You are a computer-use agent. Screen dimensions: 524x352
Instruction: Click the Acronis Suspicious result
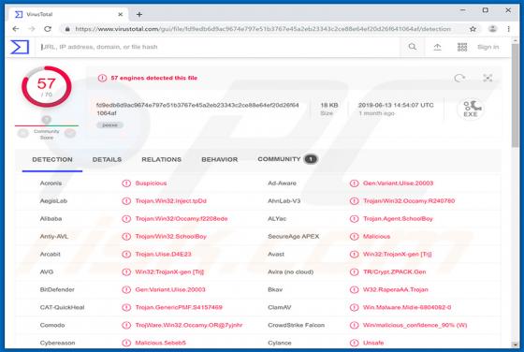click(x=151, y=183)
